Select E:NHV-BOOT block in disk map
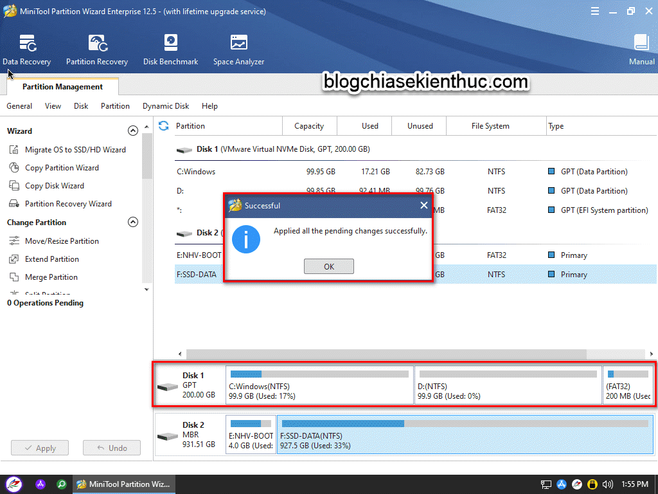This screenshot has height=494, width=658. 251,435
